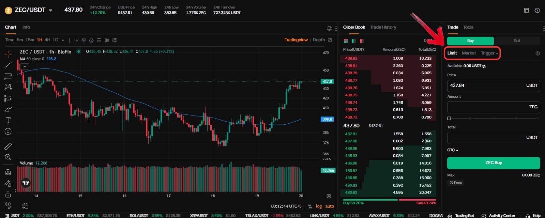
Task: Open Trading Bot in bottom bar
Action: click(x=461, y=216)
